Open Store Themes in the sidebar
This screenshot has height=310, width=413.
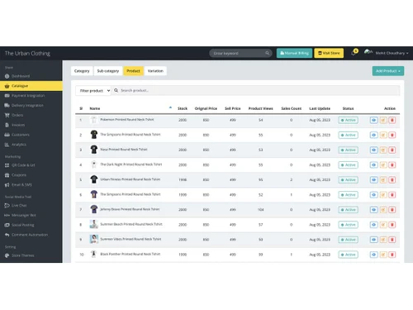[x=19, y=255]
